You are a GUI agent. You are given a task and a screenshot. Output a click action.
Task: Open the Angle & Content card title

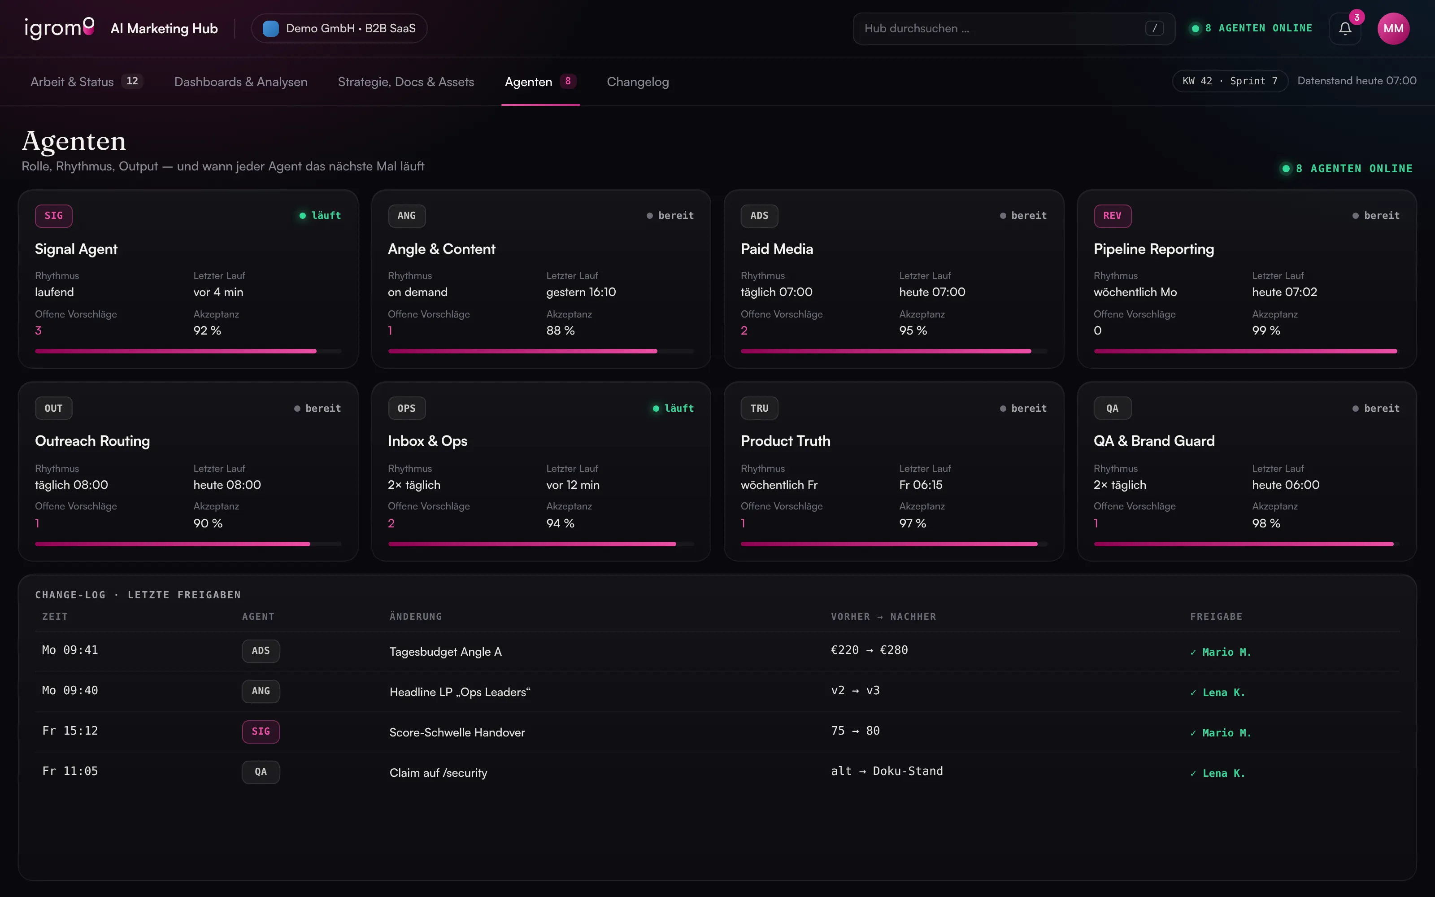coord(441,249)
